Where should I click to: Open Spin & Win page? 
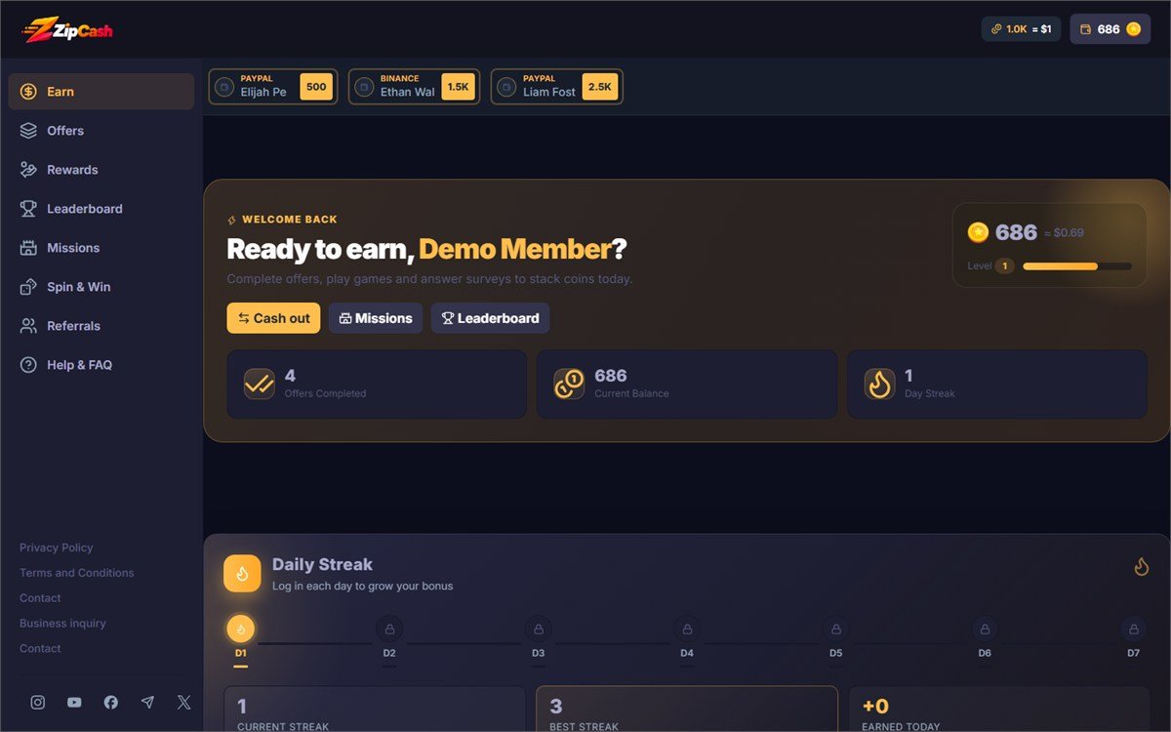pos(101,287)
